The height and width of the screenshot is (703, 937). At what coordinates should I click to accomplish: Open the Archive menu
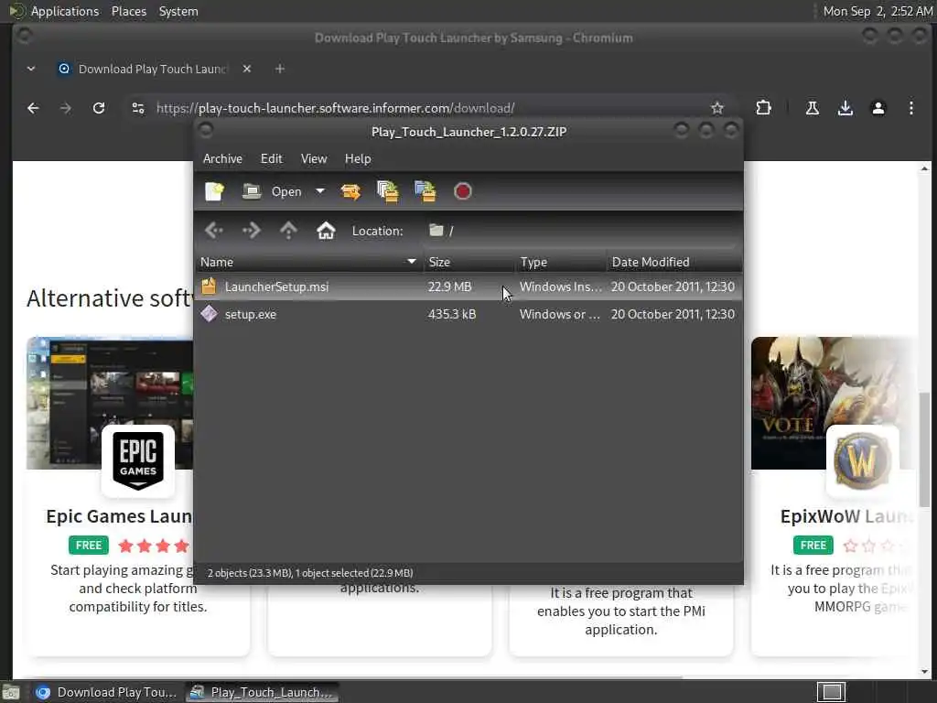tap(222, 158)
